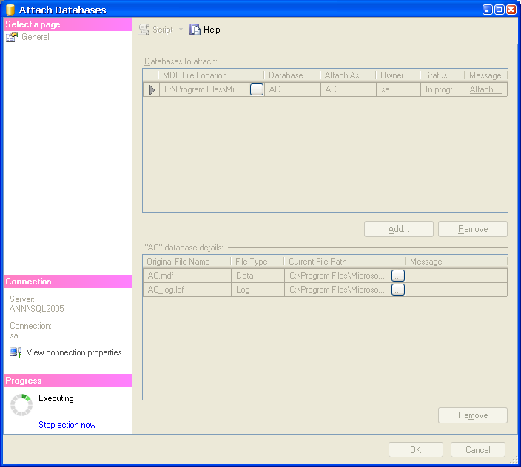Open the Help toolbar icon
This screenshot has width=521, height=467.
point(195,30)
